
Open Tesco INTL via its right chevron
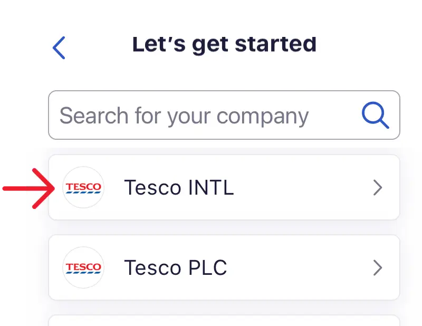coord(377,188)
